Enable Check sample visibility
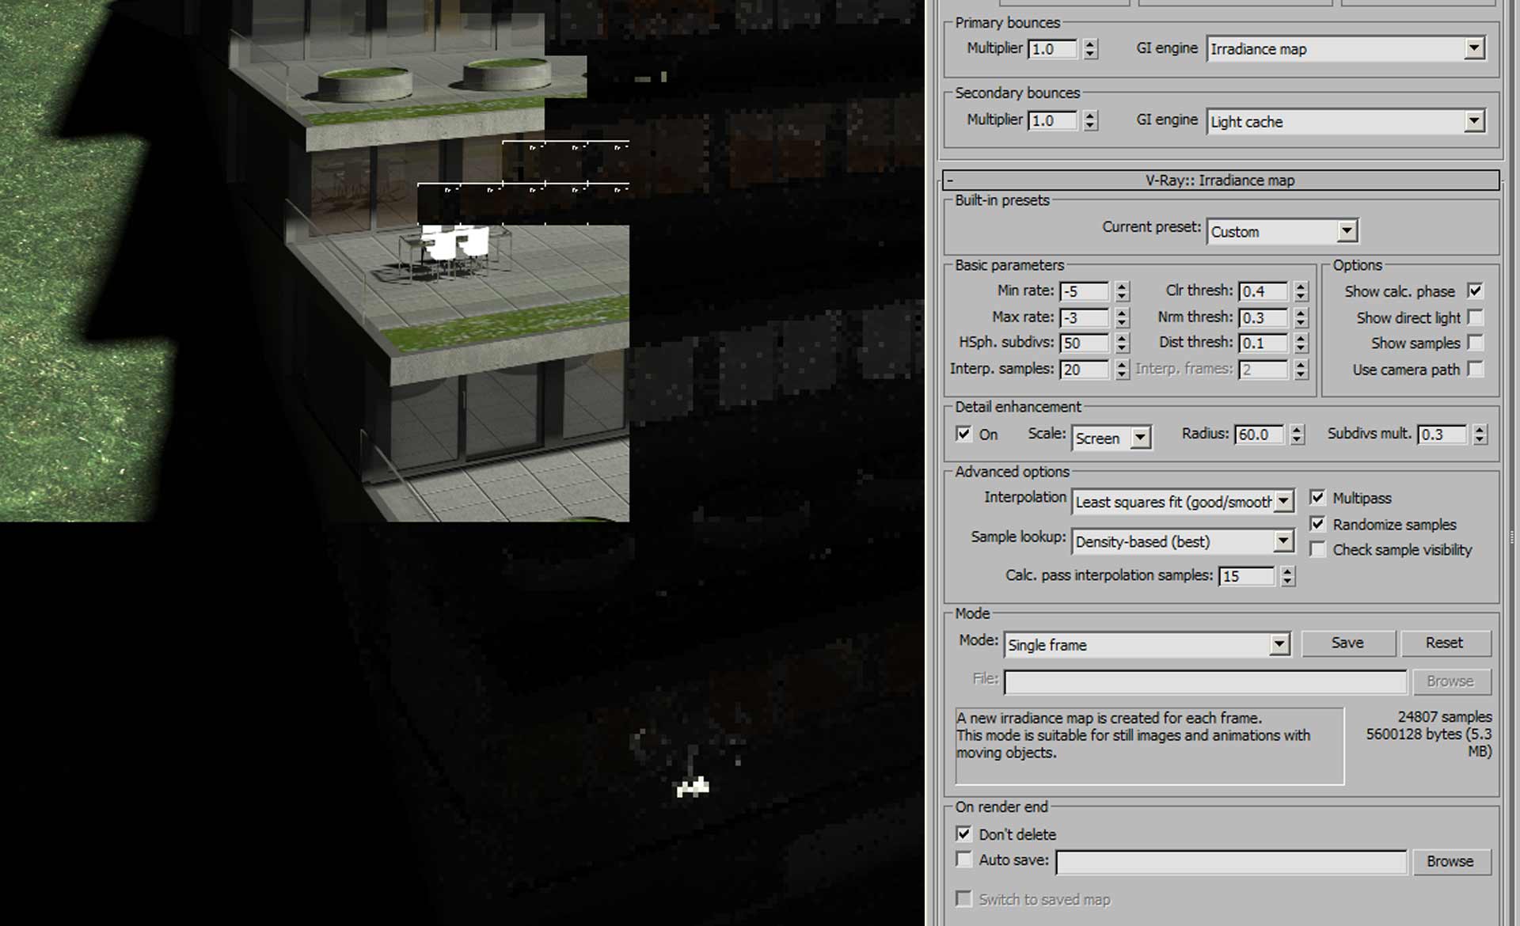This screenshot has width=1520, height=926. coord(1317,549)
